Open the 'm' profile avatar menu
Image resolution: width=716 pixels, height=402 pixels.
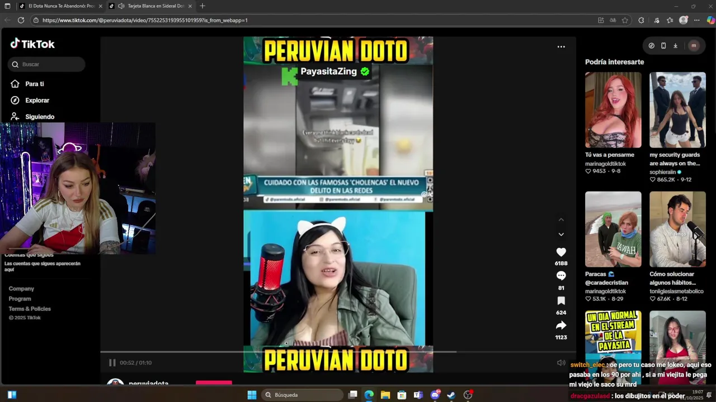click(694, 46)
